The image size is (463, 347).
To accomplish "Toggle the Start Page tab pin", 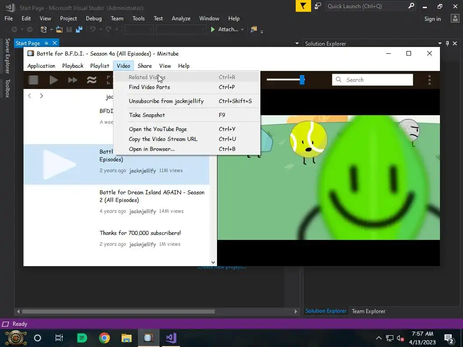I will (47, 43).
